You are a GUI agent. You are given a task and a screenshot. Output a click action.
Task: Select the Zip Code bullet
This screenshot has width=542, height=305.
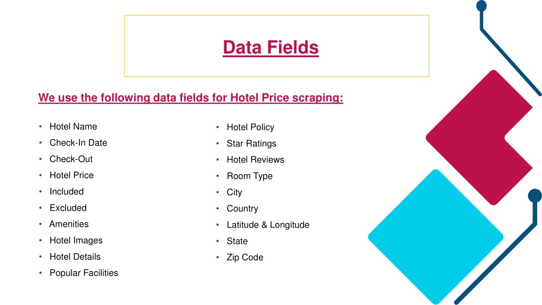(x=245, y=257)
